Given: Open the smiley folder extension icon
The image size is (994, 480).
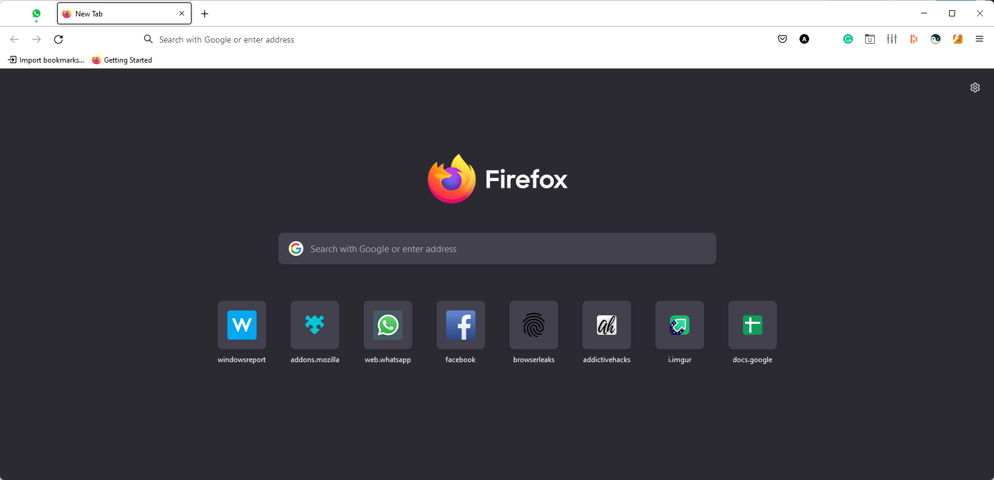Looking at the screenshot, I should pyautogui.click(x=870, y=39).
